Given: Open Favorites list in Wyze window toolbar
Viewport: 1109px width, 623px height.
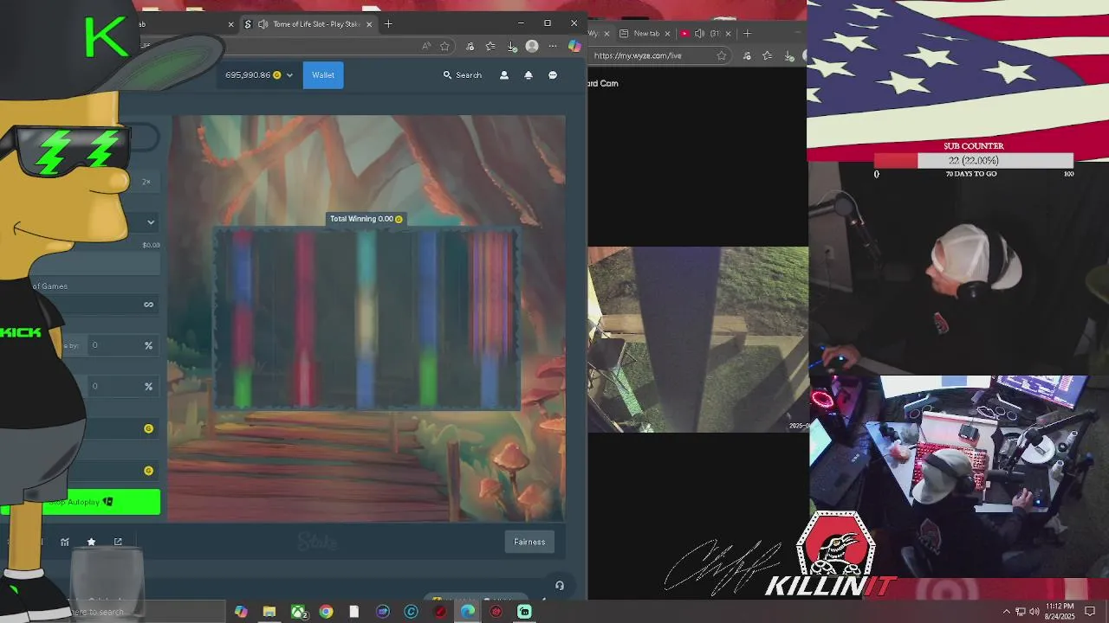Looking at the screenshot, I should click(x=767, y=55).
